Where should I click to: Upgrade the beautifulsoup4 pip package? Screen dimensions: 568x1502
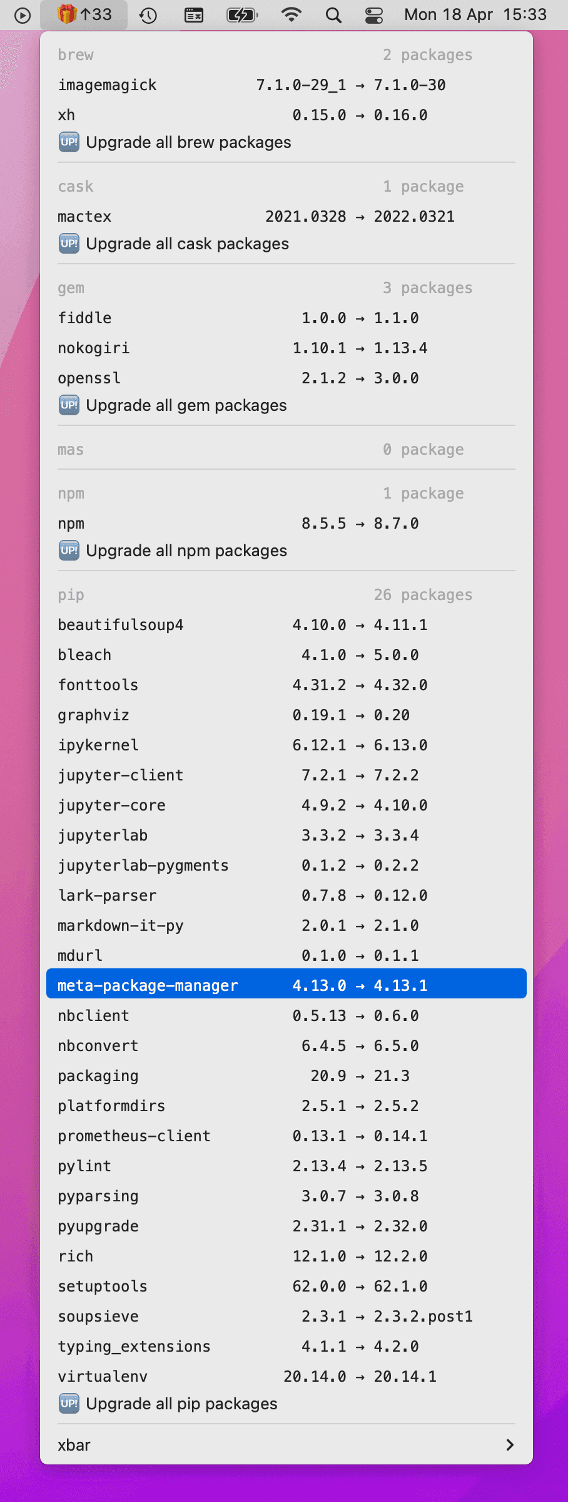(x=287, y=625)
